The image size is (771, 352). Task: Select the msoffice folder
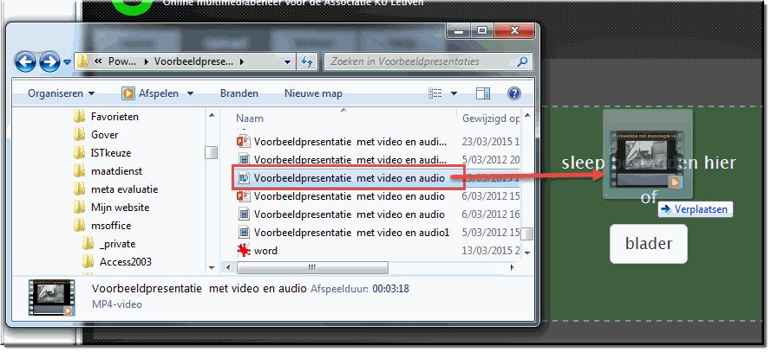(111, 226)
